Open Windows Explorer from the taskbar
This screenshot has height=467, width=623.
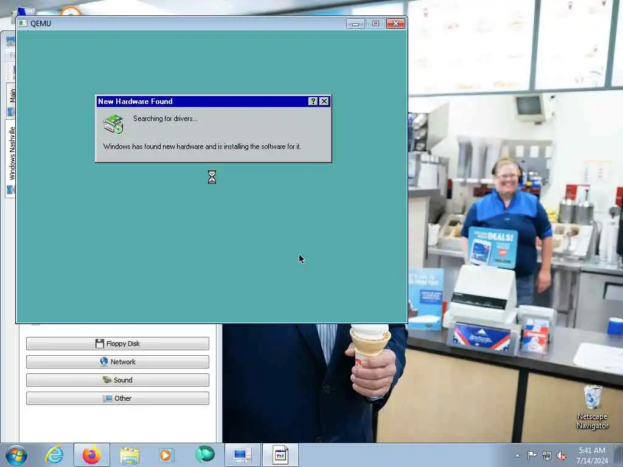point(130,455)
